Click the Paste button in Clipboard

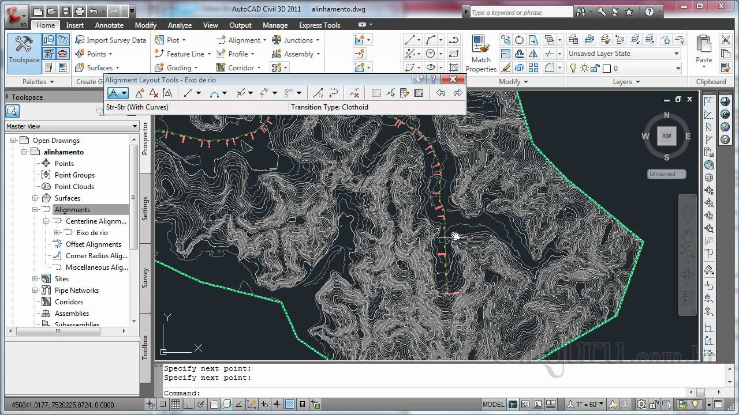pyautogui.click(x=703, y=50)
